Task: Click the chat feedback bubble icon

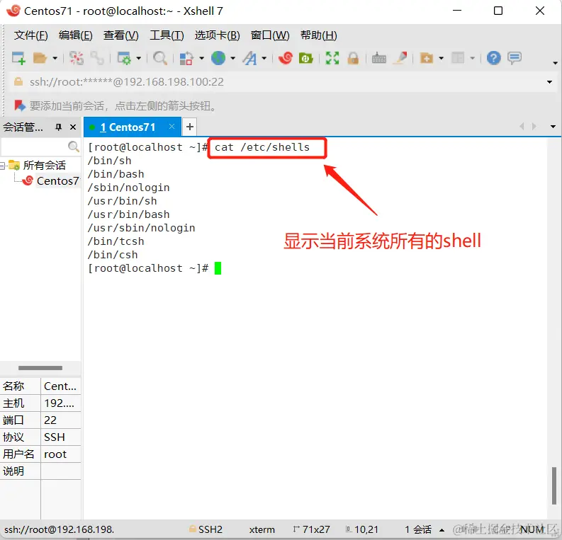Action: click(x=515, y=58)
